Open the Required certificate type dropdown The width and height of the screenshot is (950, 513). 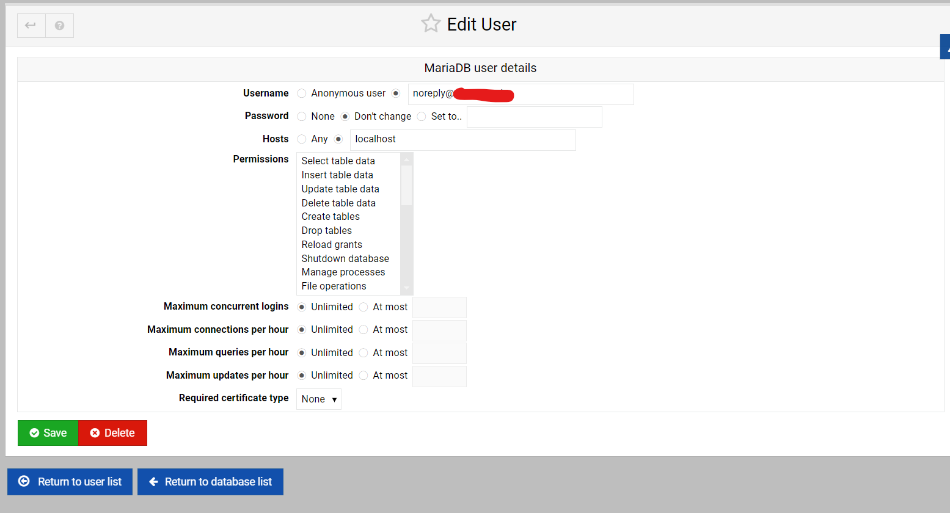click(x=318, y=399)
